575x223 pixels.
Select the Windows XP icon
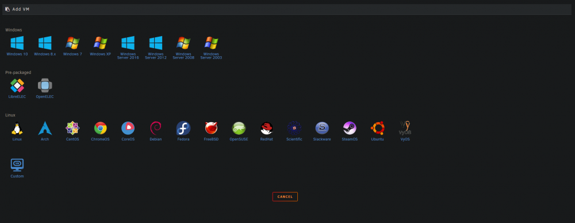coord(100,43)
